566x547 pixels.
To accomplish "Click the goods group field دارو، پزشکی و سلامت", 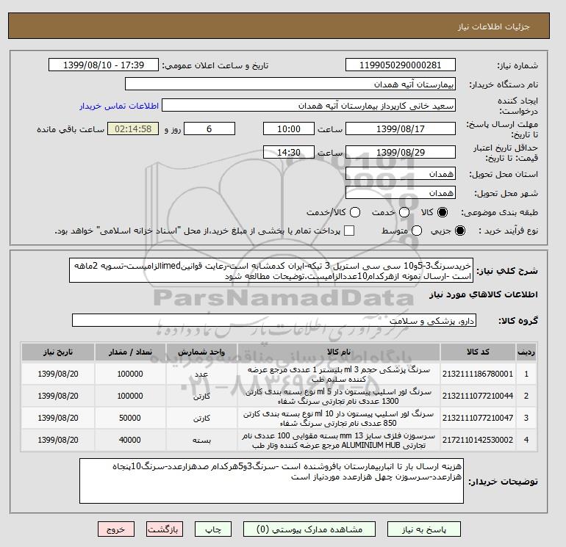I will pyautogui.click(x=274, y=320).
